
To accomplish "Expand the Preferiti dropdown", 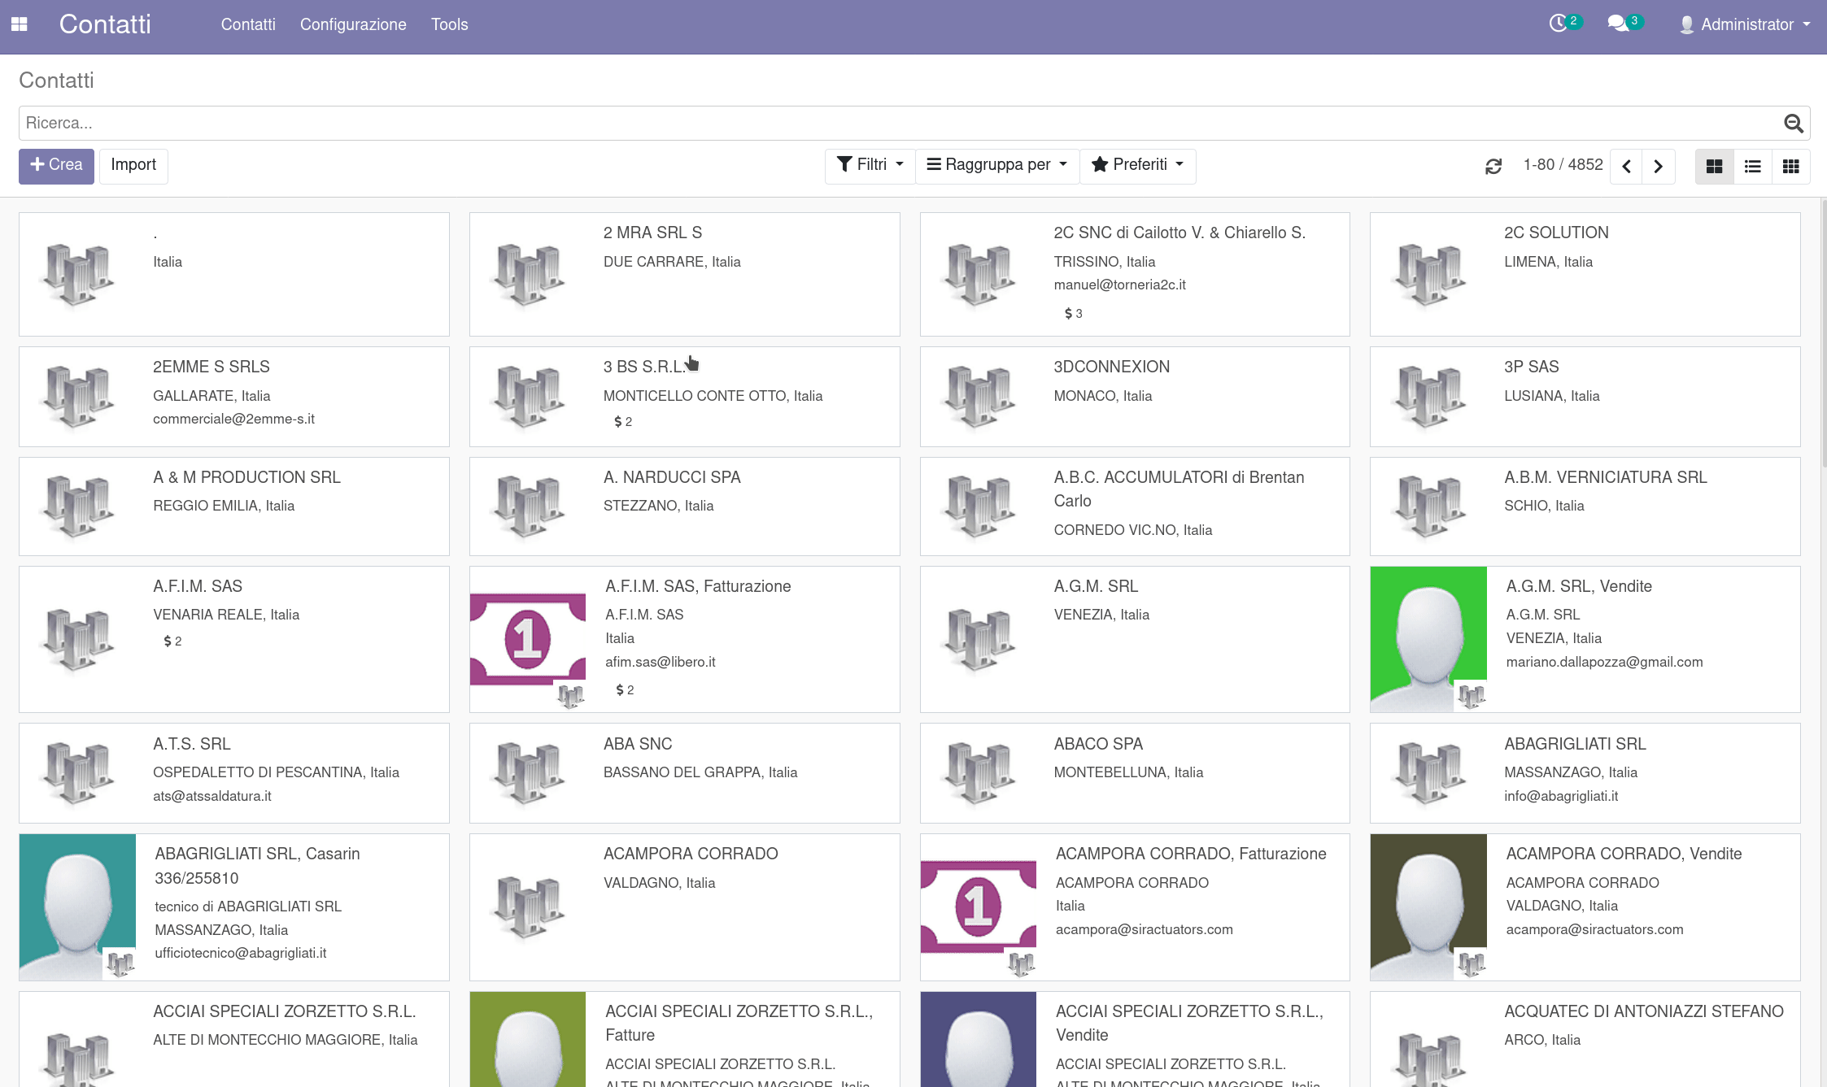I will (x=1137, y=165).
